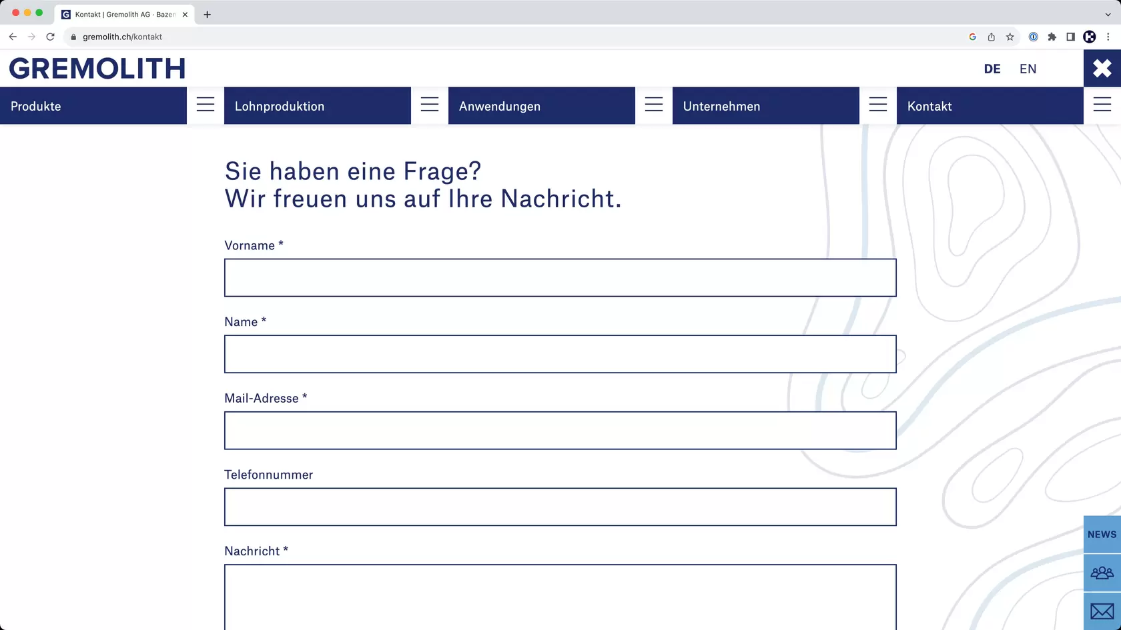Reload the page using the refresh icon

[50, 37]
